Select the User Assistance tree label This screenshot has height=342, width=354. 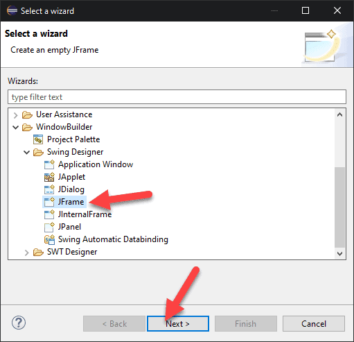[x=64, y=114]
